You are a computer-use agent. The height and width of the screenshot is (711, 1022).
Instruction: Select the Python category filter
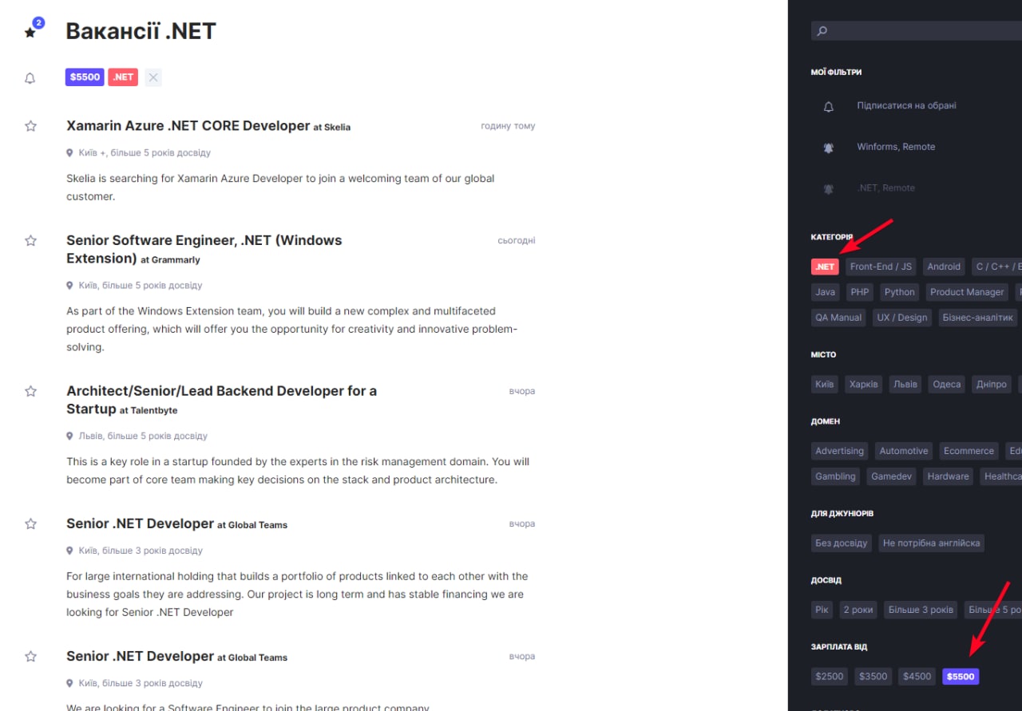pyautogui.click(x=900, y=292)
